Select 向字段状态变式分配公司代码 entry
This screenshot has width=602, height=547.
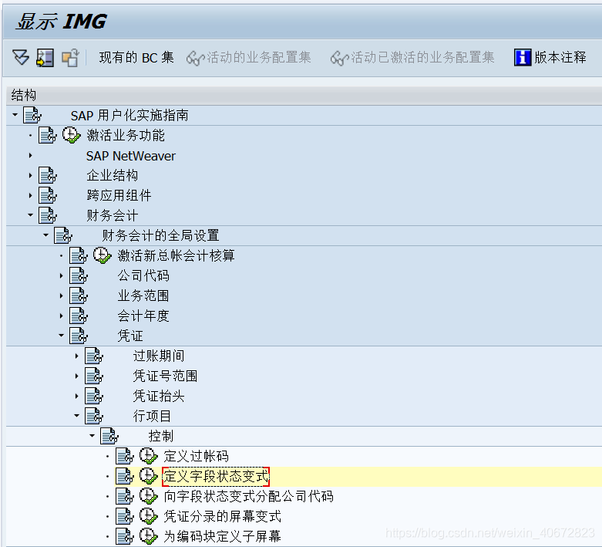(x=248, y=496)
